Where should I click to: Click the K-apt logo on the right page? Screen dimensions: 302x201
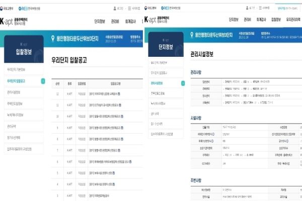[x=157, y=20]
